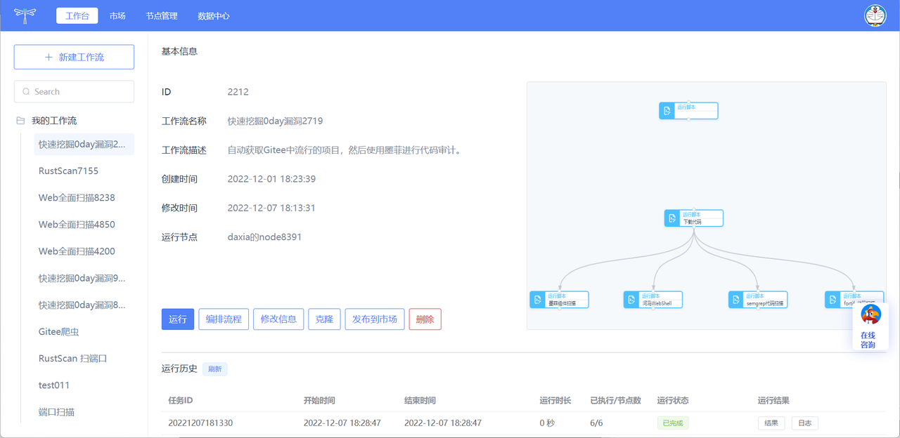Image resolution: width=900 pixels, height=438 pixels.
Task: Click the 开始时间 column header
Action: coord(319,401)
